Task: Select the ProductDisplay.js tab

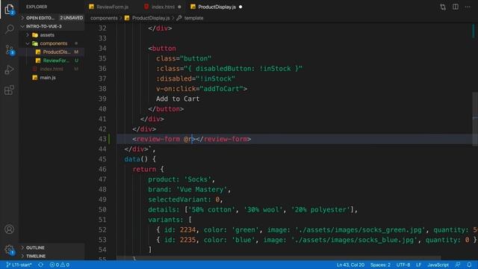Action: coord(217,7)
